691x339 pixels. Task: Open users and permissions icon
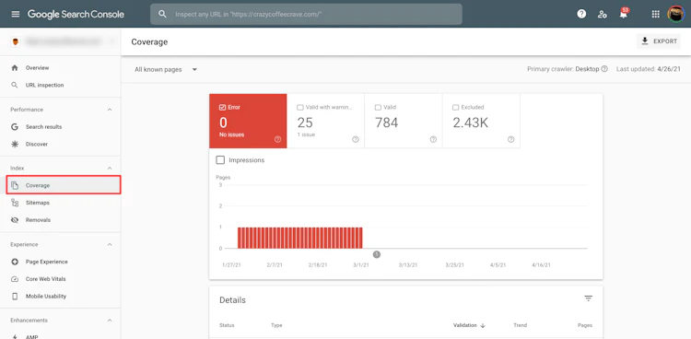pos(603,14)
